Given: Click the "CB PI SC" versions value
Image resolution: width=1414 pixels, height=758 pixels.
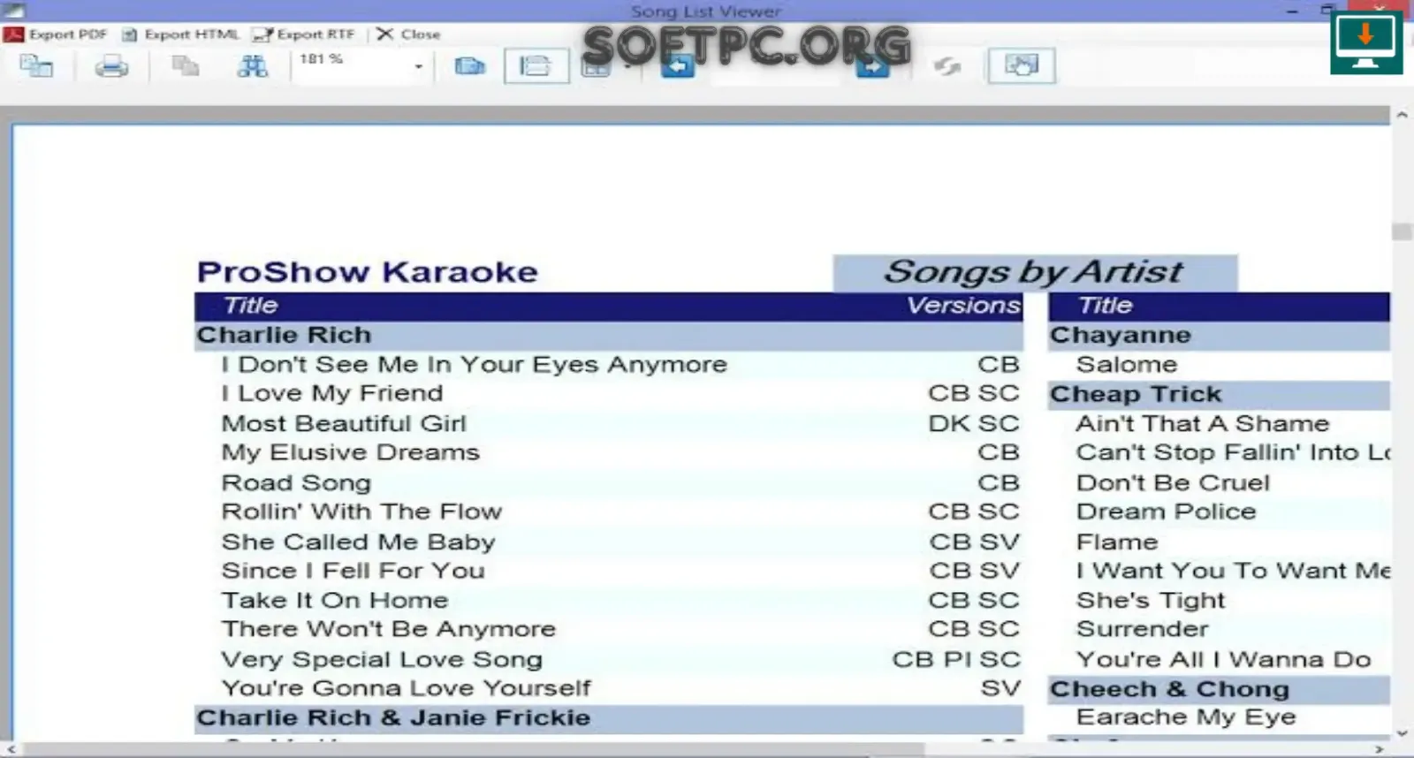Looking at the screenshot, I should (x=956, y=660).
